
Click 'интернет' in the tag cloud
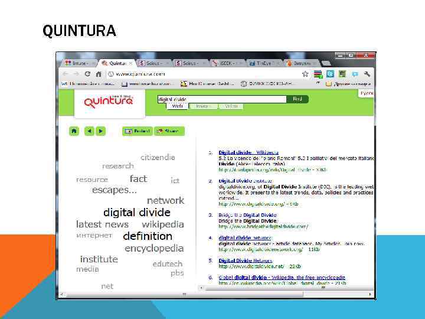coord(94,235)
